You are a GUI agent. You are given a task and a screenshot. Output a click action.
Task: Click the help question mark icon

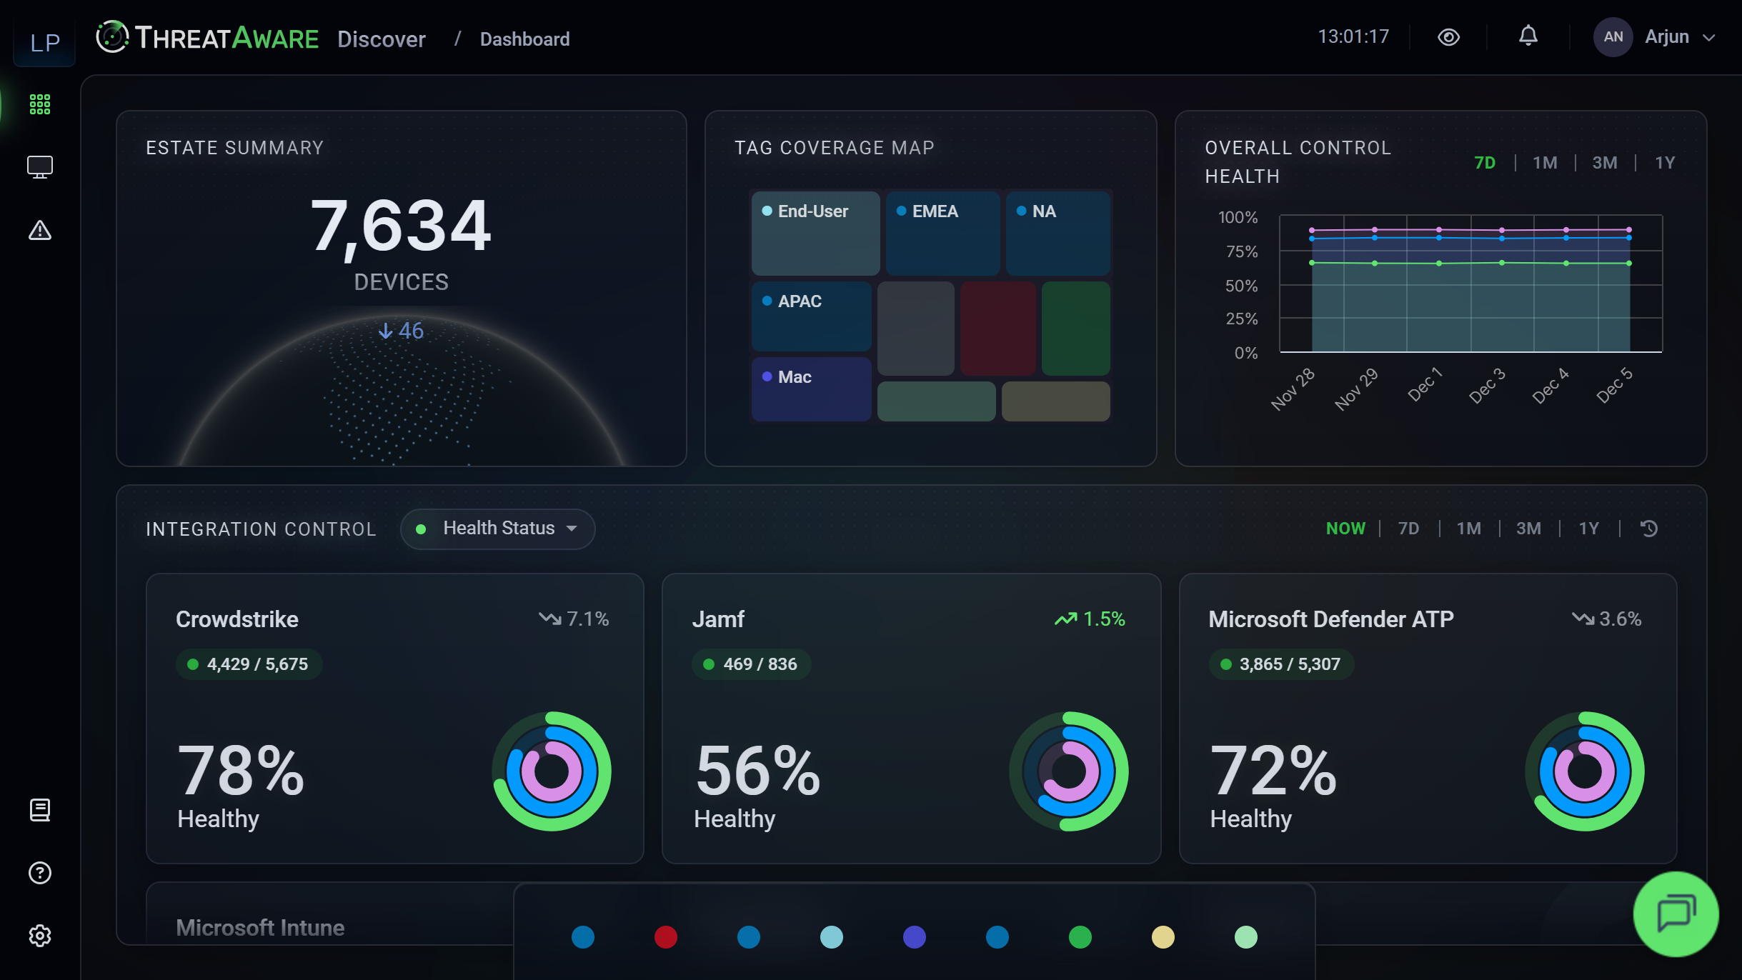(40, 873)
